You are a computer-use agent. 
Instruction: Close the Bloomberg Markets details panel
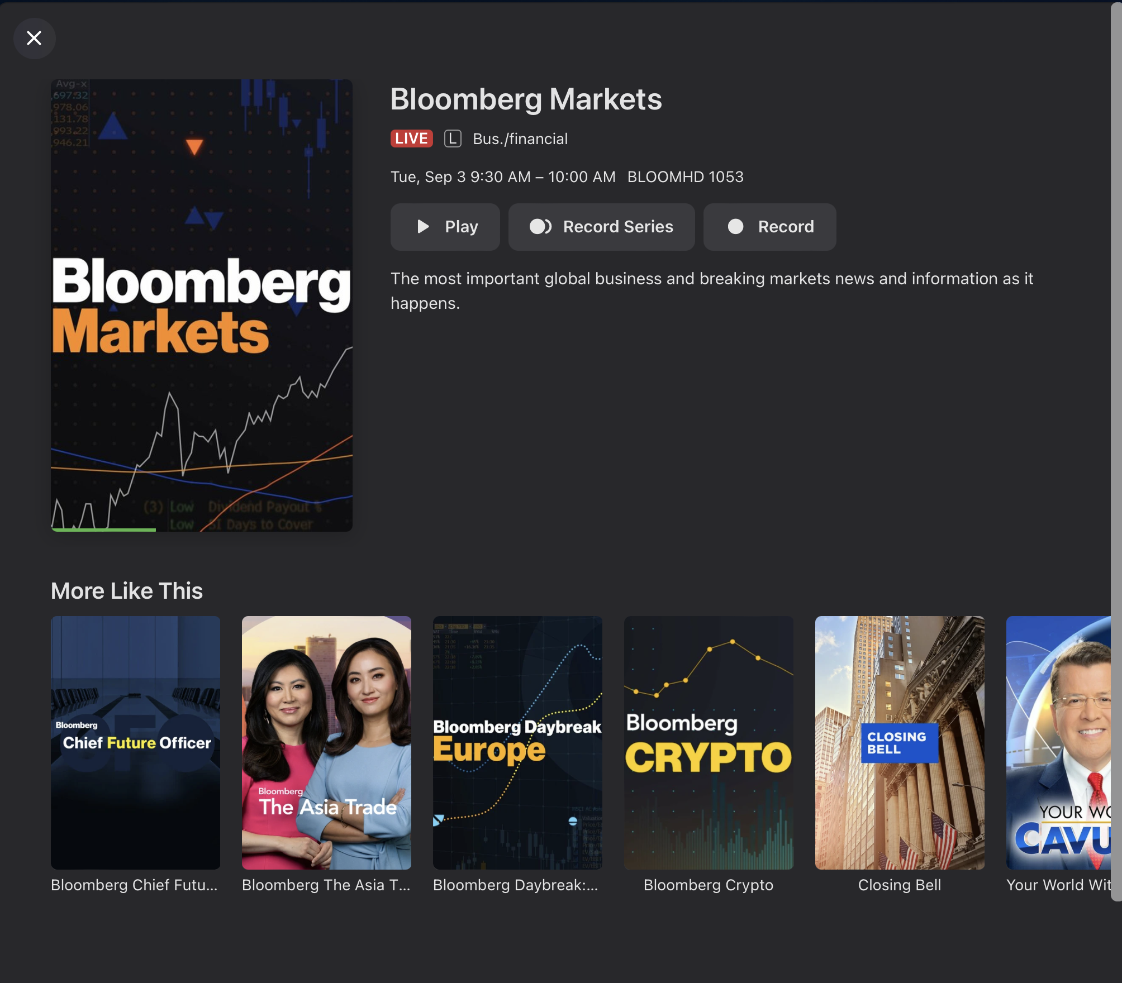click(34, 39)
